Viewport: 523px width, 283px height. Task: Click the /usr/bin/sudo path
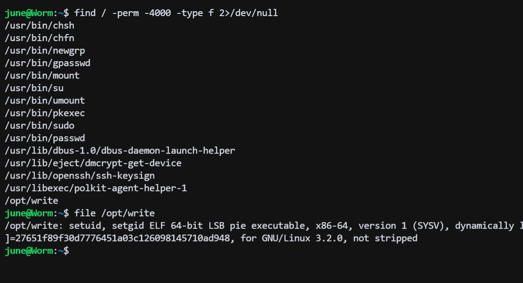click(x=39, y=125)
